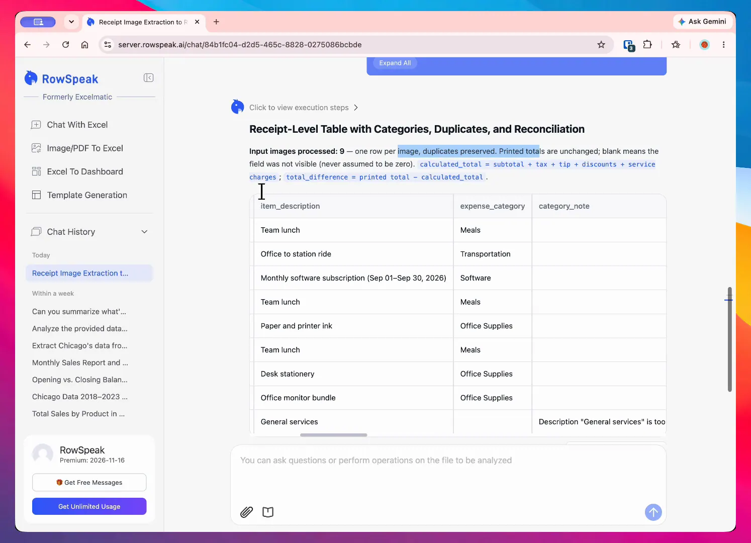The image size is (751, 543).
Task: Click the browser forward arrow
Action: [x=47, y=45]
